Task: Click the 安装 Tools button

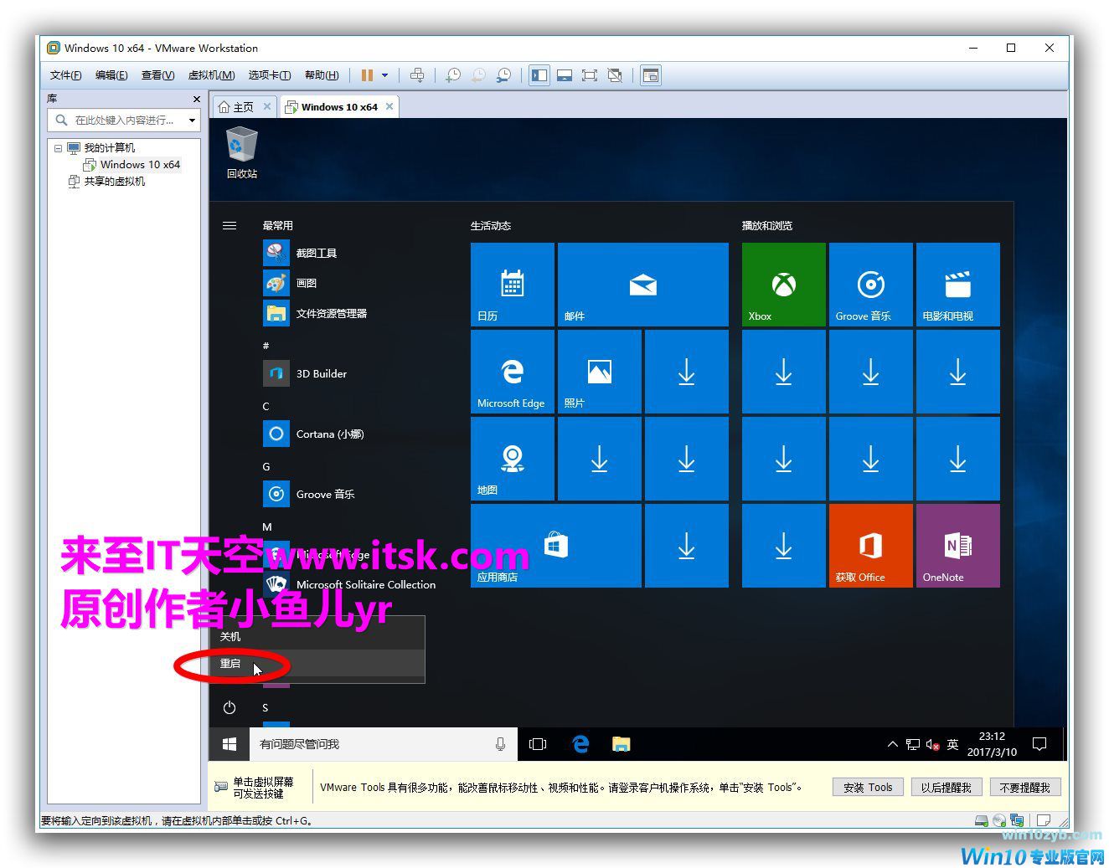Action: [x=868, y=788]
